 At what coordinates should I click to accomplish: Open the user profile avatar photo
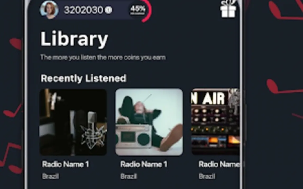[x=49, y=10]
